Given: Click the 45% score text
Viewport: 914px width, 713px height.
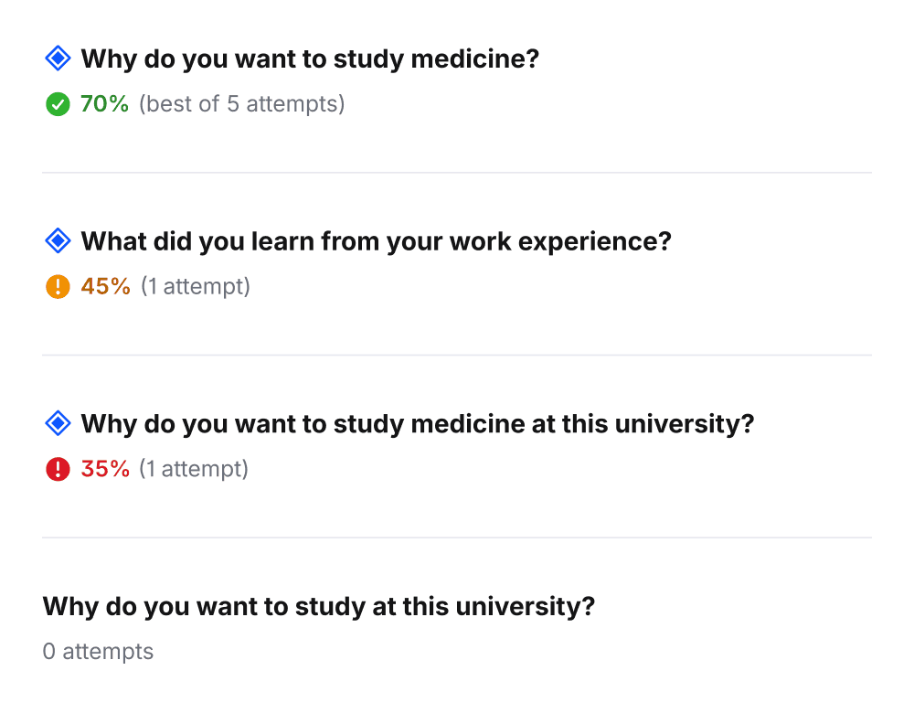Looking at the screenshot, I should tap(105, 287).
